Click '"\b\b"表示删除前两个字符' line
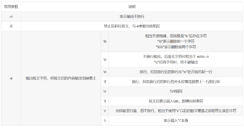Viewport: 244px width, 128px height. tap(176, 47)
